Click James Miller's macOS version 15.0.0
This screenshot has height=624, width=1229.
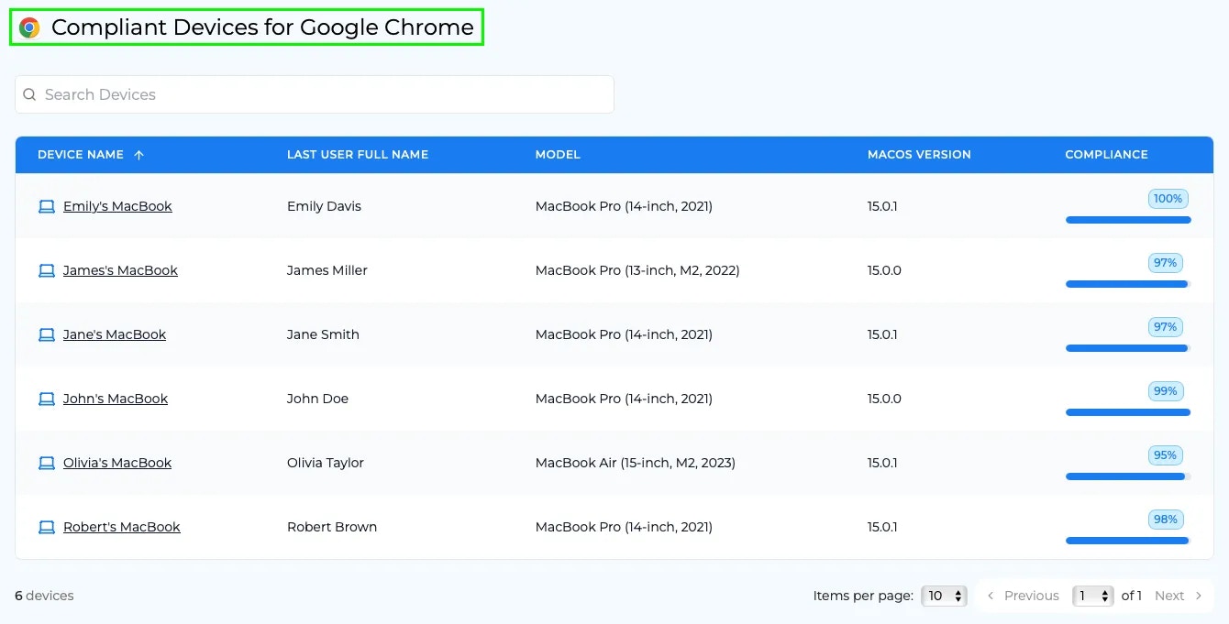click(884, 270)
